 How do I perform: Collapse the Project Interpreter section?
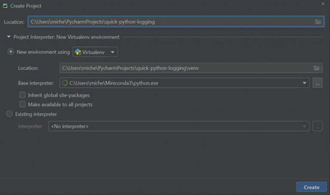(8, 37)
